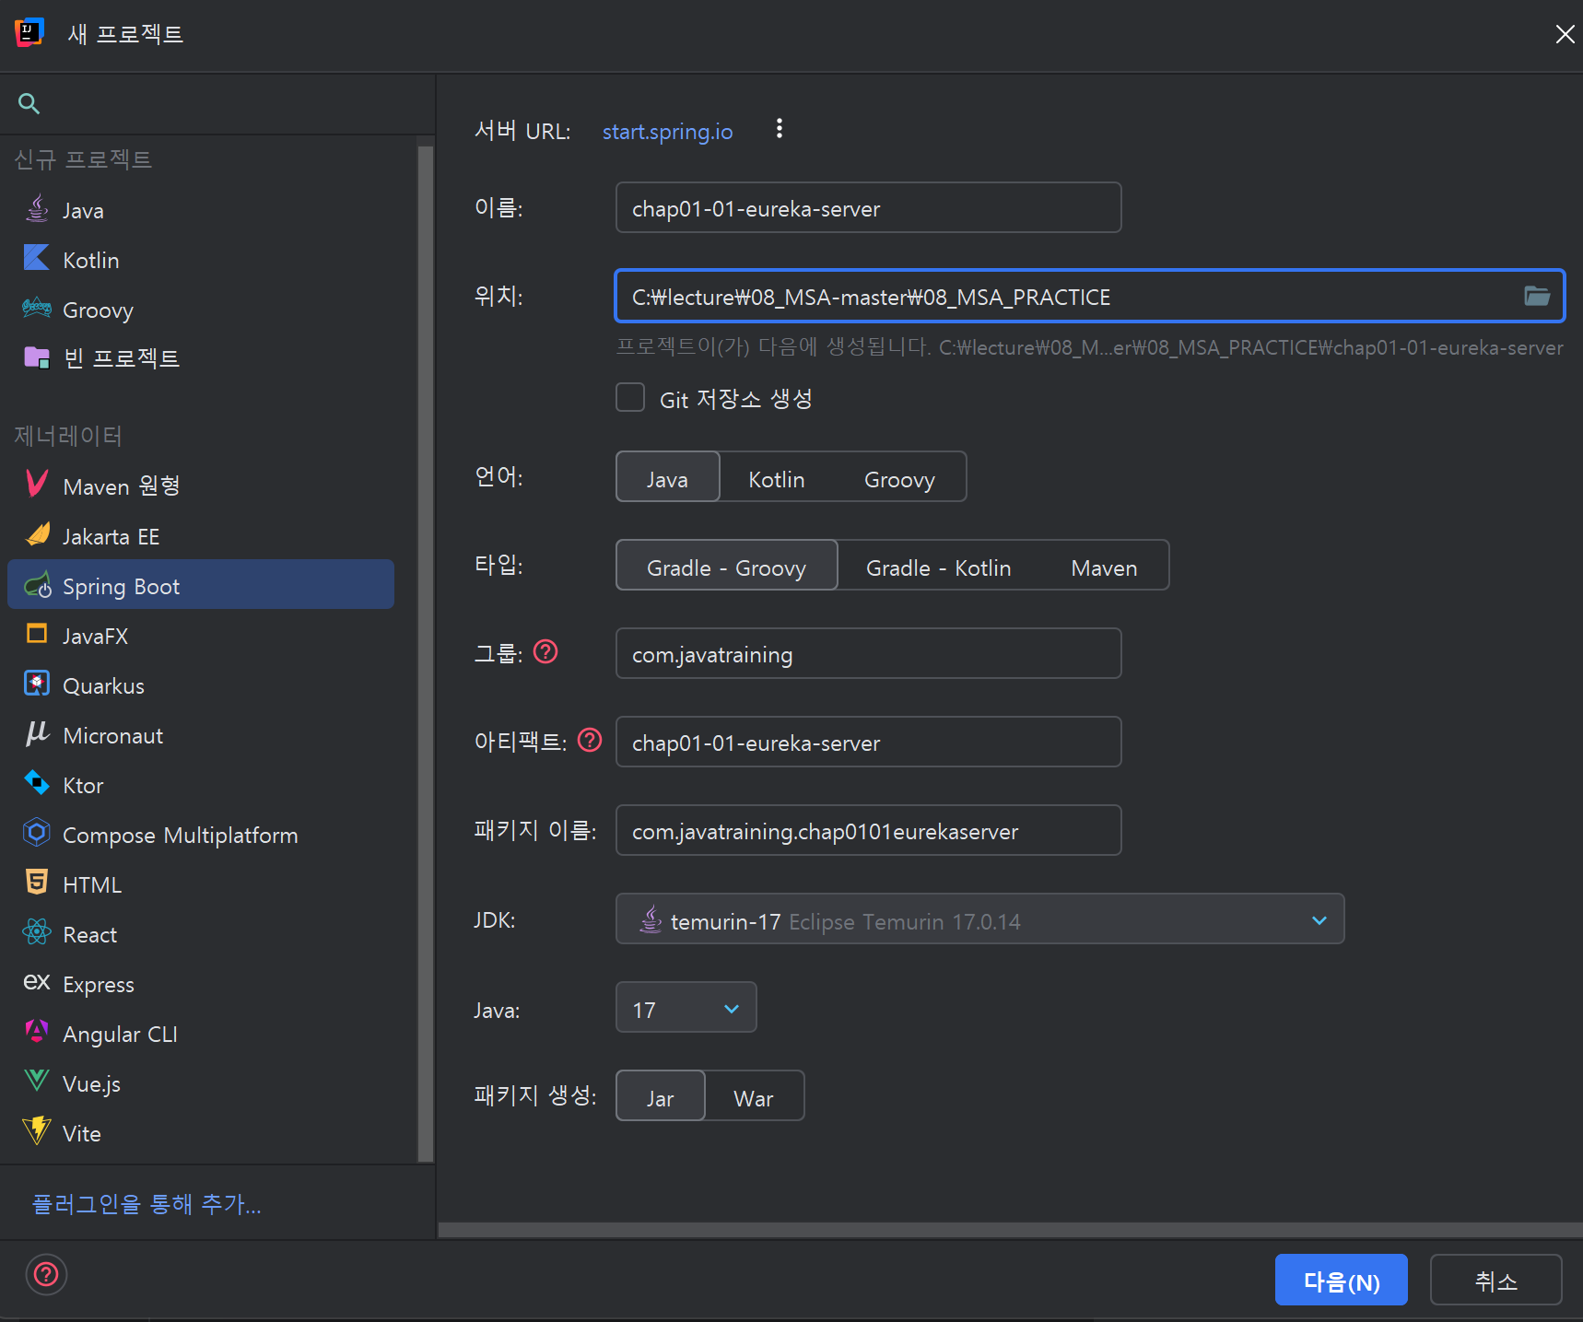
Task: Open the Java version 17 dropdown
Action: click(x=686, y=1008)
